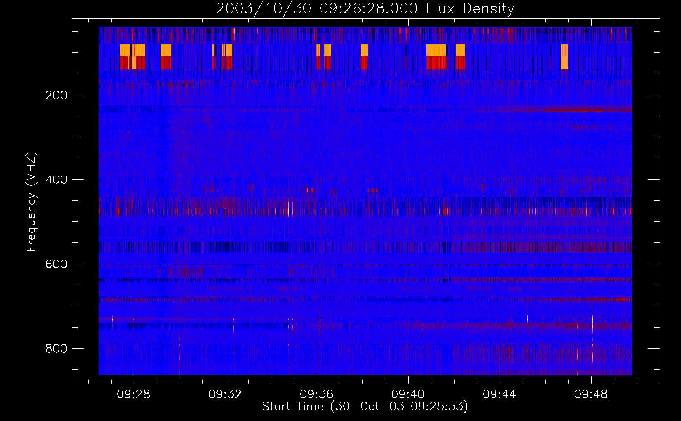Click the 'Start Time (30-Oct-03 09:25:53)' label
Screen dimensions: 681x421
coord(365,407)
